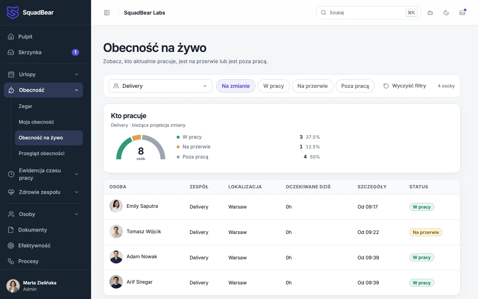Expand the Ewidencja czasu pracy chevron
Screen dimensions: 478x299
(x=77, y=174)
